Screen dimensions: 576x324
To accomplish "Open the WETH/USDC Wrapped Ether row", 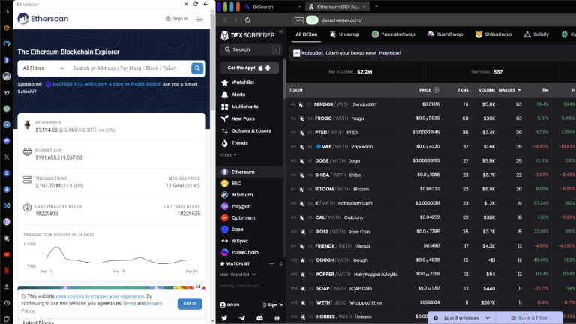I will point(431,303).
